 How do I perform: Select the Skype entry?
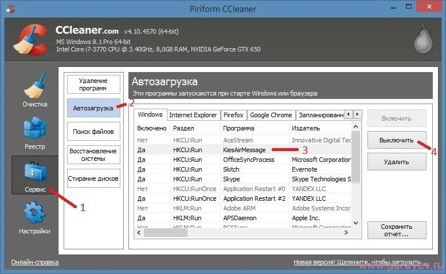242,179
